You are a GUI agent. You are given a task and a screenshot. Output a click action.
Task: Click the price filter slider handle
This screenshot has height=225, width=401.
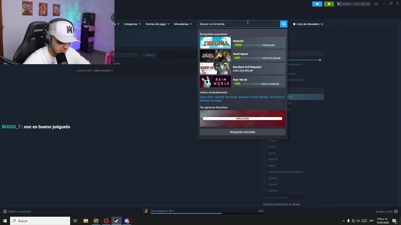point(320,60)
